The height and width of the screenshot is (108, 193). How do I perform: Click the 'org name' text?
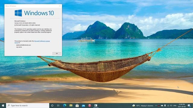[x=19, y=47]
